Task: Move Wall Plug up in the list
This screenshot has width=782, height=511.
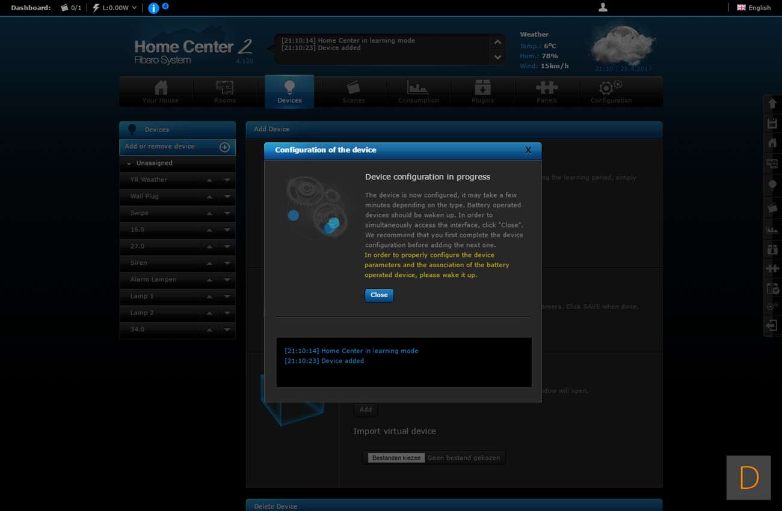Action: 209,197
